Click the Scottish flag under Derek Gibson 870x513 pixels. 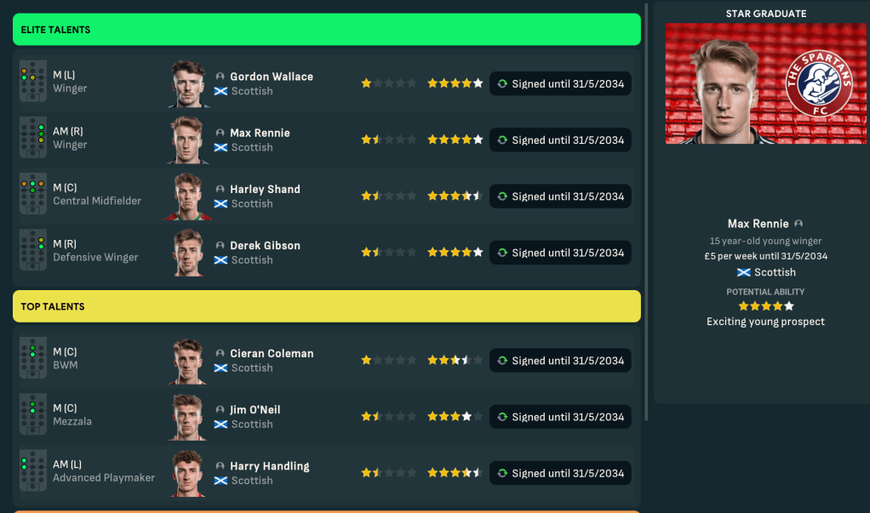pyautogui.click(x=220, y=259)
